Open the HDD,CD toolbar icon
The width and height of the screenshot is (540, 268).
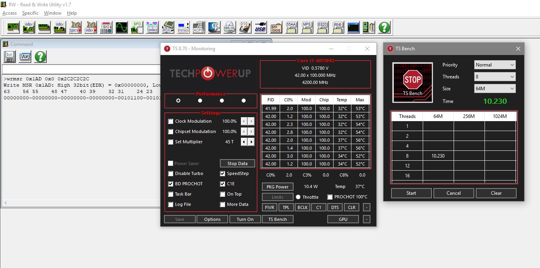coord(229,27)
